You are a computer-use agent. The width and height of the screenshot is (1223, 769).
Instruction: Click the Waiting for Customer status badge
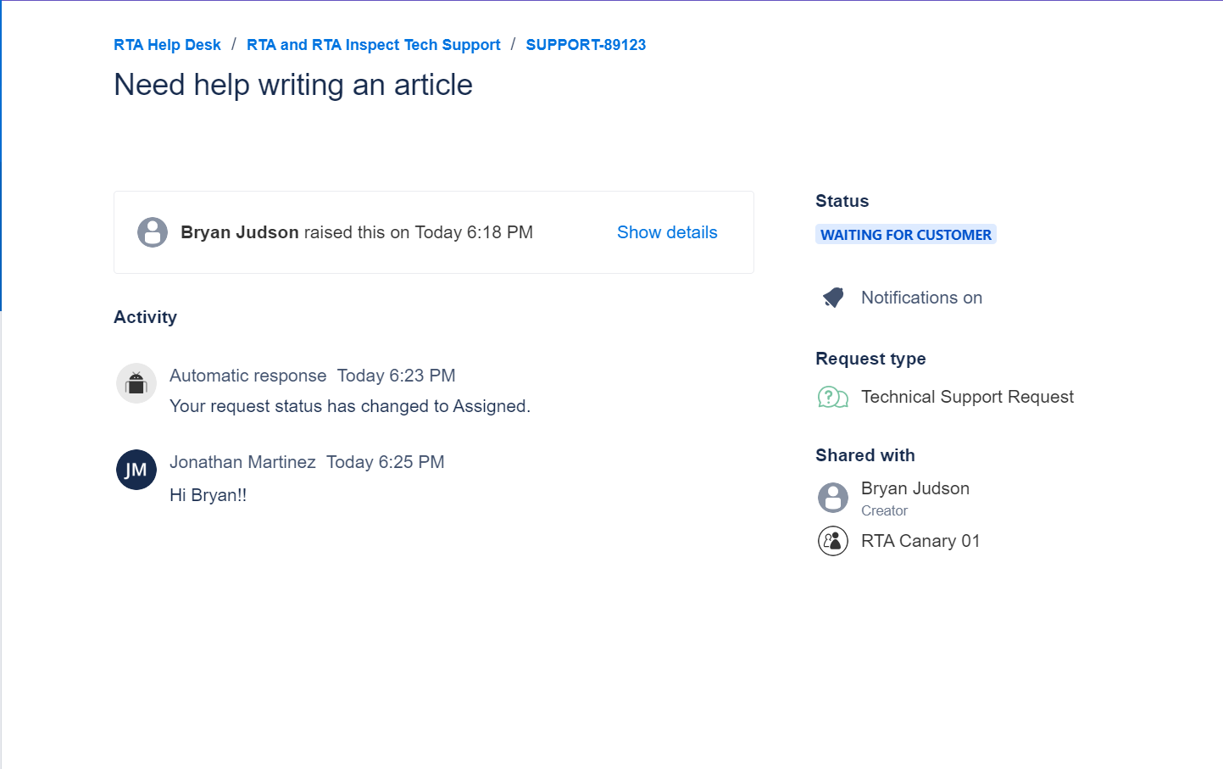[905, 235]
